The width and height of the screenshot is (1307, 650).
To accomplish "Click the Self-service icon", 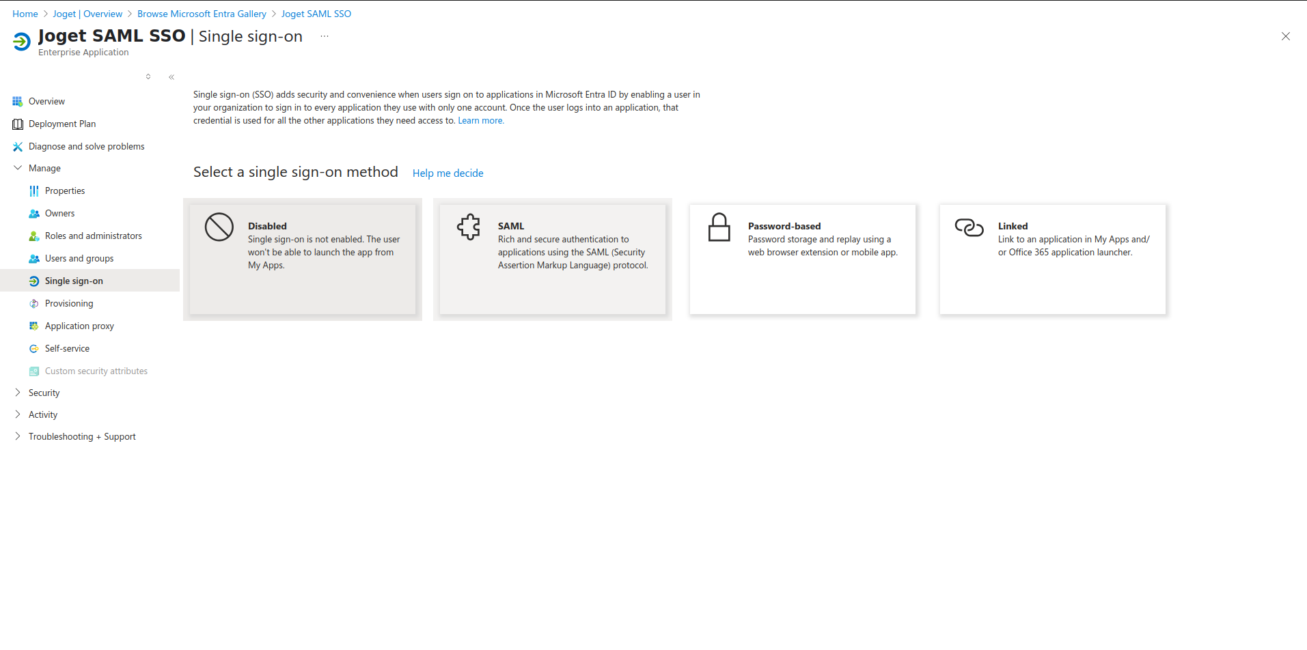I will pos(34,349).
